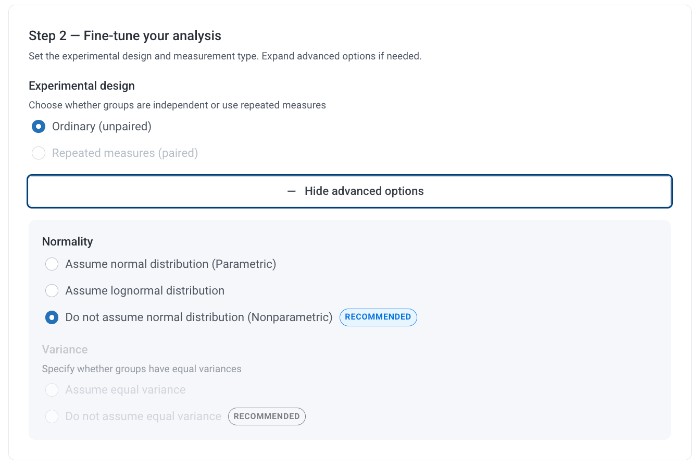Image resolution: width=700 pixels, height=466 pixels.
Task: Select the Ordinary (unpaired) radio circle
Action: tap(39, 127)
